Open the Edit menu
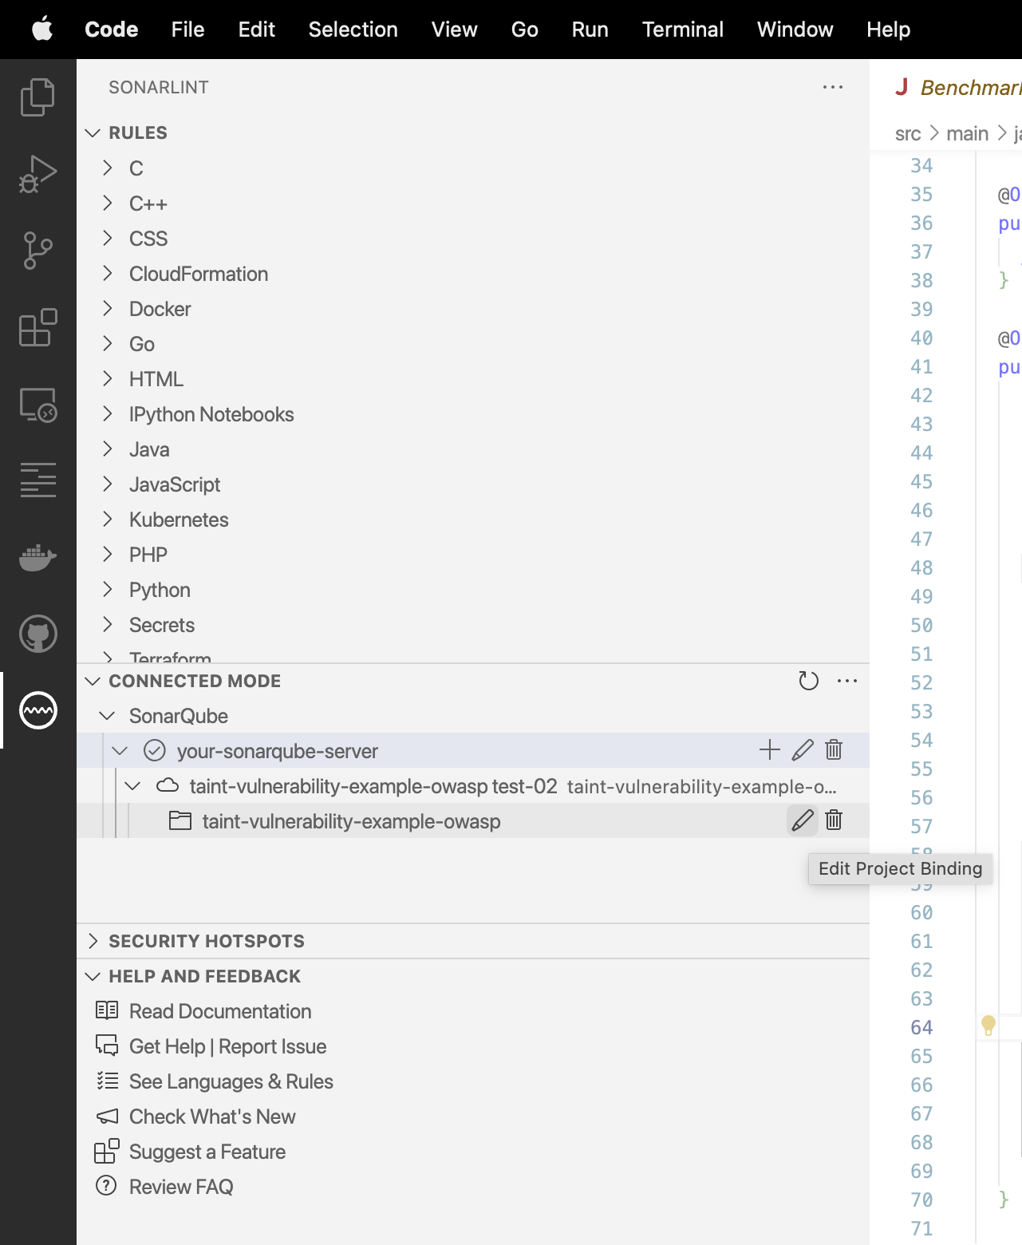 coord(256,30)
